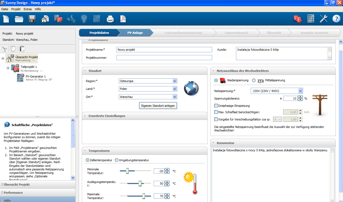The width and height of the screenshot is (343, 202).
Task: Collapse the Temperaturen section
Action: click(x=85, y=151)
